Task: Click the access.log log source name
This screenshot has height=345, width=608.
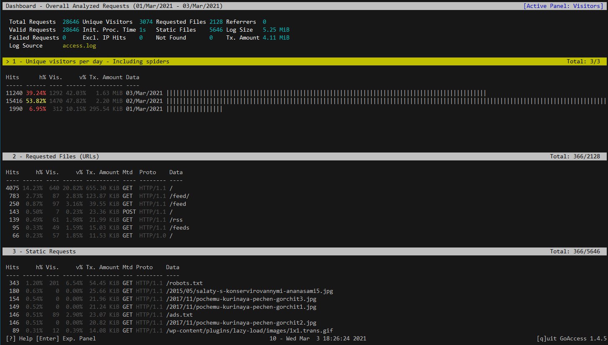Action: point(79,45)
